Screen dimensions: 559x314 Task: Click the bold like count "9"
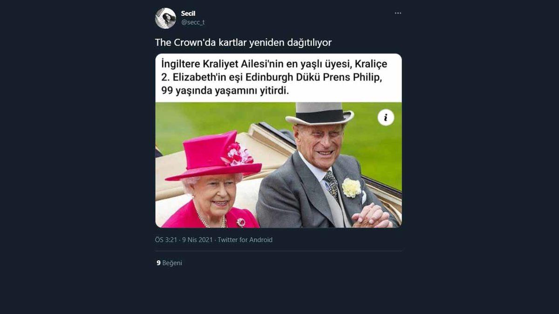tap(158, 263)
